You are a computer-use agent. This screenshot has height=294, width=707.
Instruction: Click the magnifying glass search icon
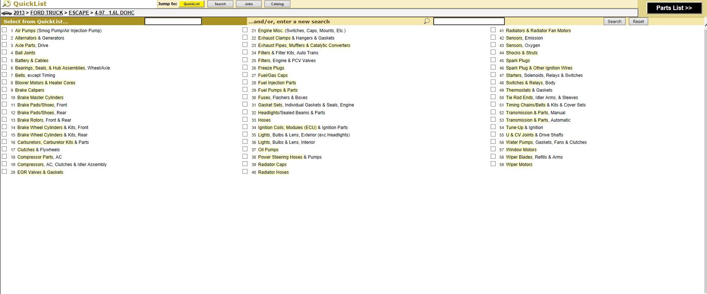coord(427,21)
